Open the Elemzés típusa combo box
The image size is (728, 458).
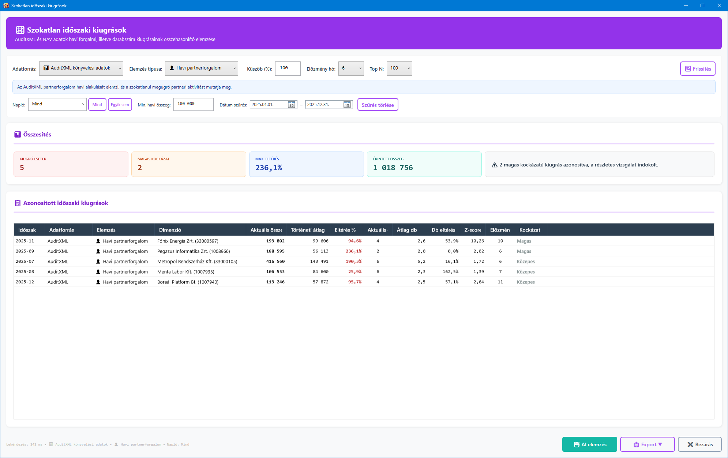(x=201, y=68)
